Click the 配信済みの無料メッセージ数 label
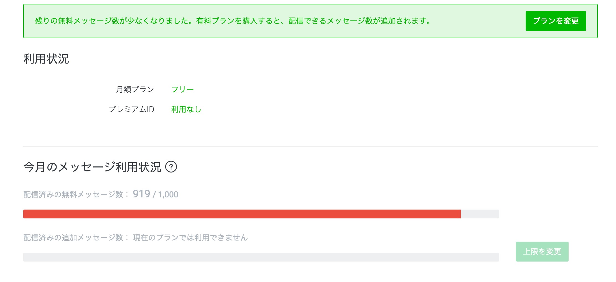 pos(73,195)
